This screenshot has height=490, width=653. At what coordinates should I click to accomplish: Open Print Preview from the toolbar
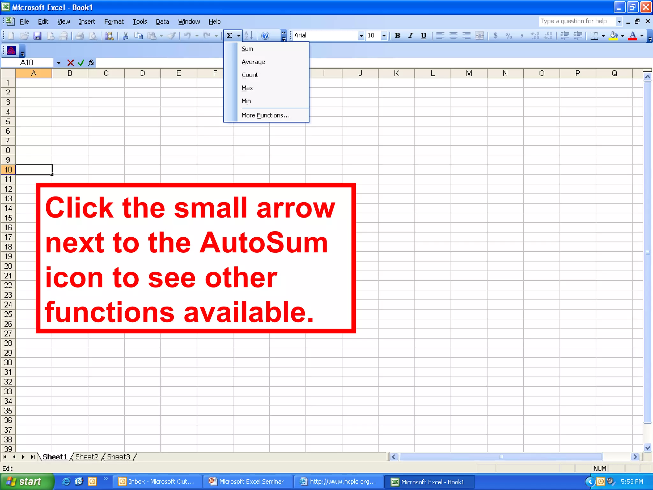[93, 36]
